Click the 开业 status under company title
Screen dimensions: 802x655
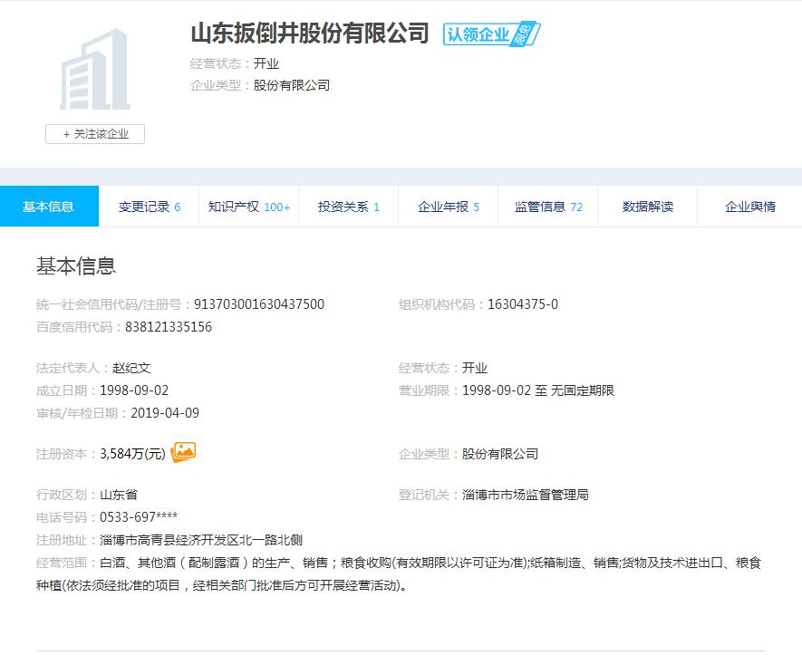266,63
